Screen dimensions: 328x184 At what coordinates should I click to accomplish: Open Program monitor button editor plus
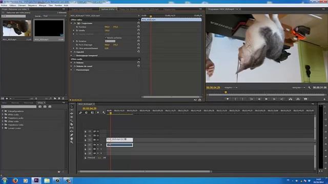pos(324,99)
